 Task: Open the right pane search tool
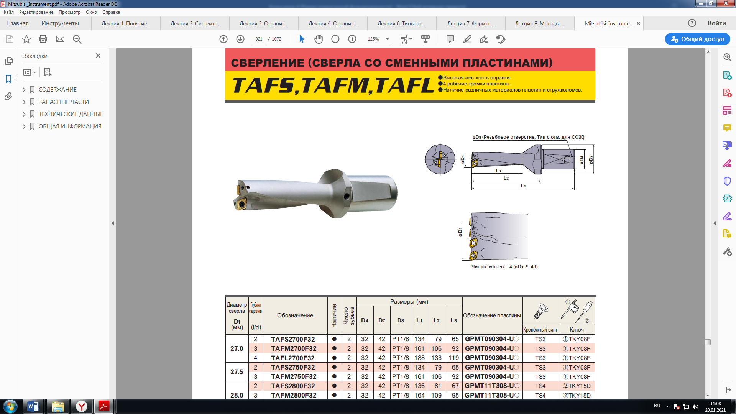click(x=727, y=57)
